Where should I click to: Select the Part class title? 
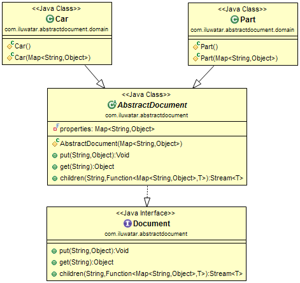[x=248, y=20]
